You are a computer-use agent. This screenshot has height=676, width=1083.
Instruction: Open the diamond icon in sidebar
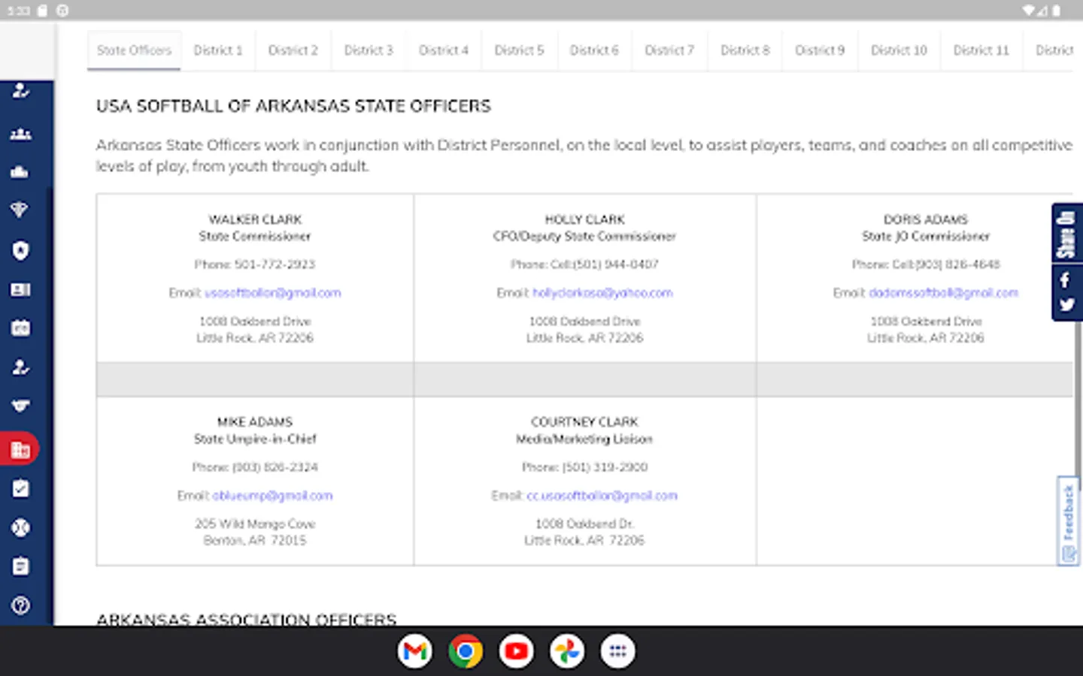(x=20, y=210)
